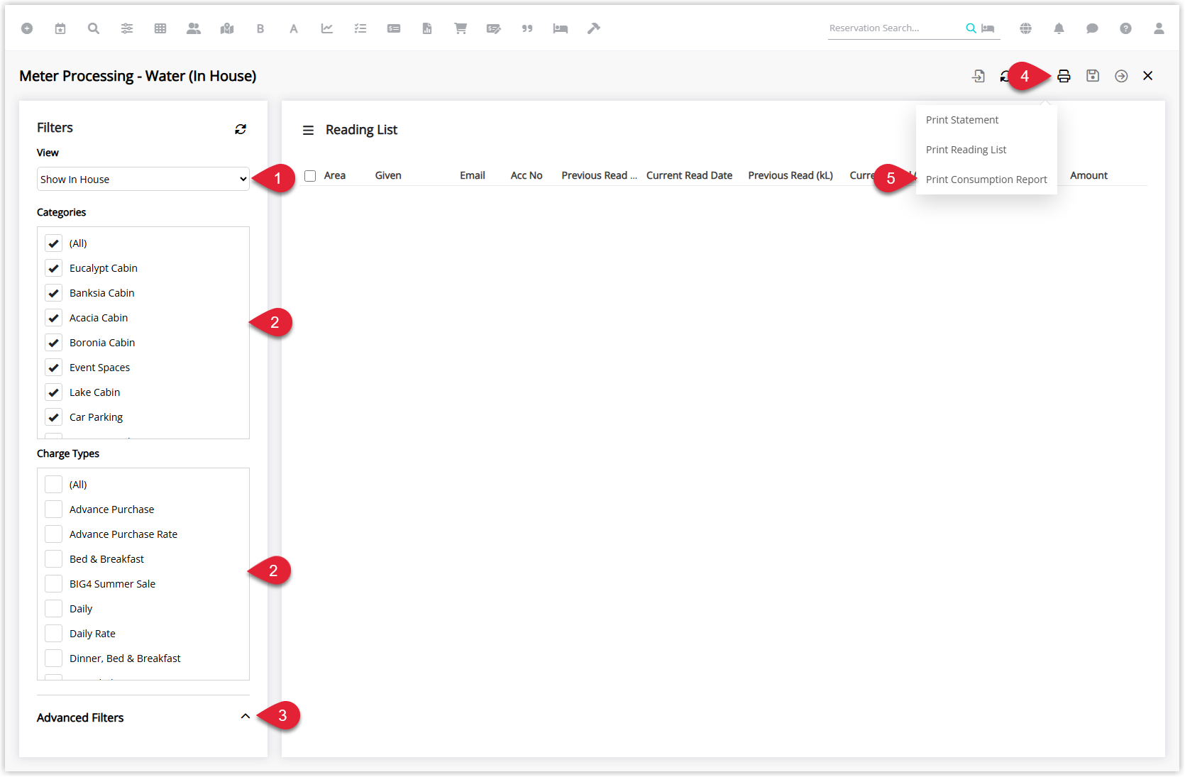Click the add (plus circle) toolbar icon

click(x=27, y=28)
